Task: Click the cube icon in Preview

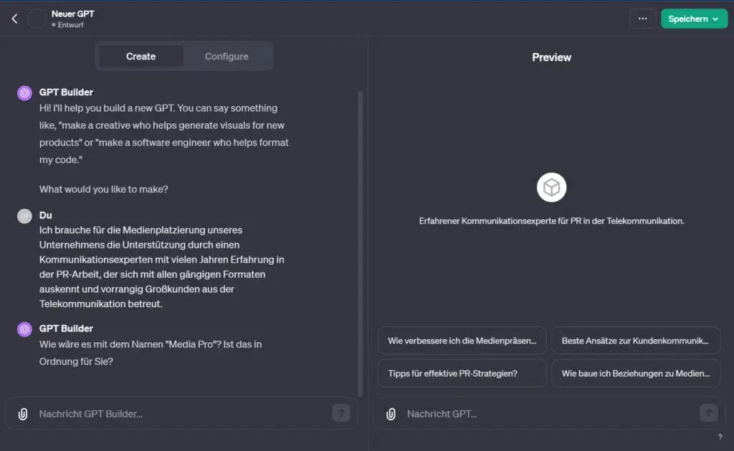Action: coord(551,188)
